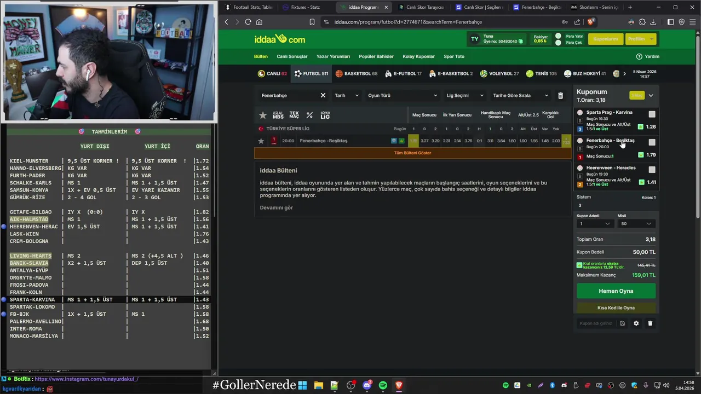Viewport: 701px width, 394px height.
Task: Open File Explorer from the taskbar
Action: click(x=318, y=385)
